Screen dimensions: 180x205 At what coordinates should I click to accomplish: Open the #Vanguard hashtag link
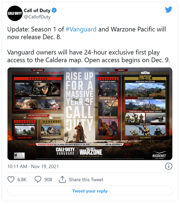[x=81, y=29]
